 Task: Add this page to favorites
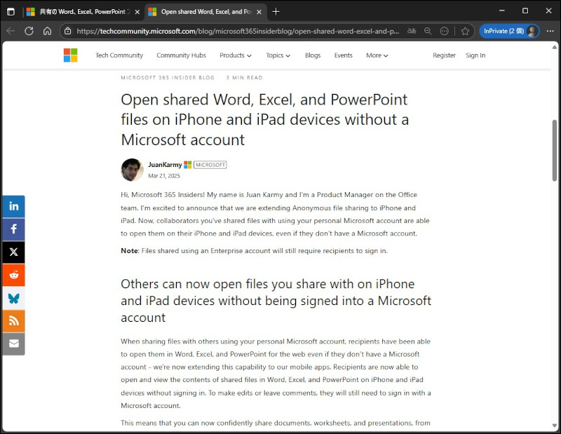click(x=465, y=31)
